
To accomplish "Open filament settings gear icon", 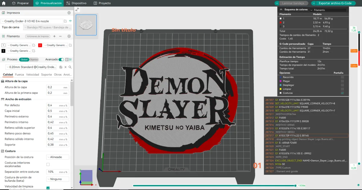I will click(x=69, y=36).
